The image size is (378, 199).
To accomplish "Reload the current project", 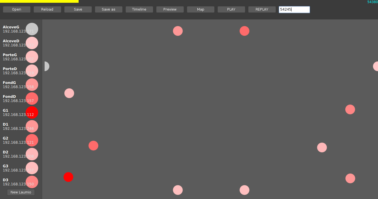I will click(47, 9).
